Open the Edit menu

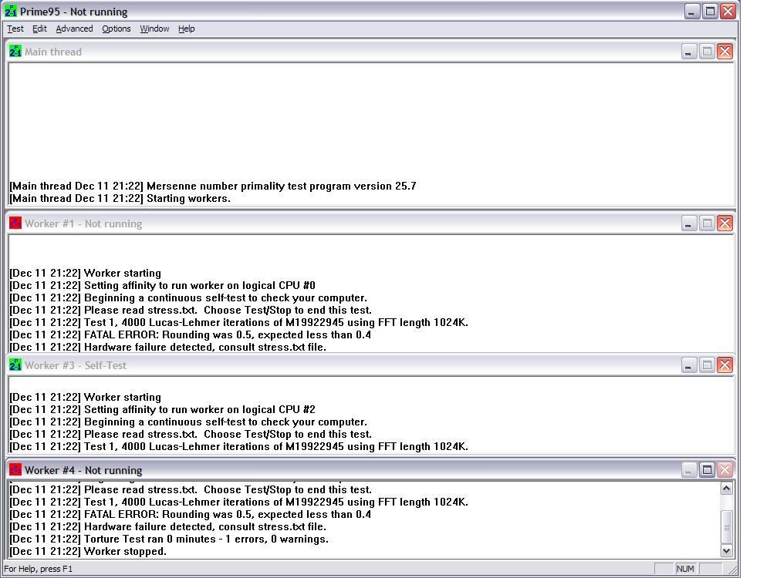39,29
